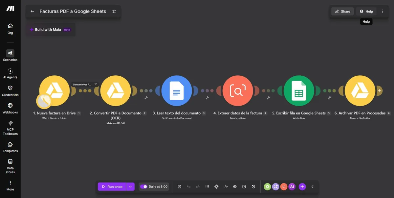Click the Get Content of a Document label
394x198 pixels.
point(177,118)
